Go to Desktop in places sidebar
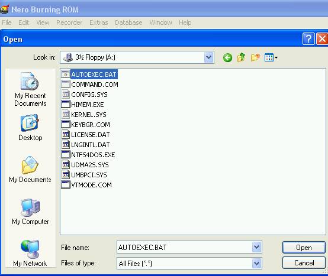This screenshot has width=328, height=276. click(x=30, y=128)
